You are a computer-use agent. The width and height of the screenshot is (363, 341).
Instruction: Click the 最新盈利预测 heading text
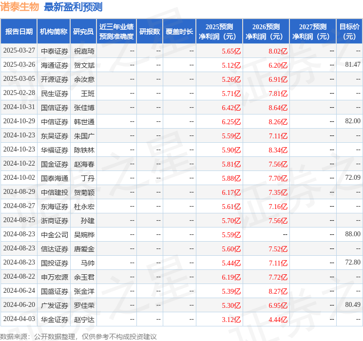(x=73, y=7)
